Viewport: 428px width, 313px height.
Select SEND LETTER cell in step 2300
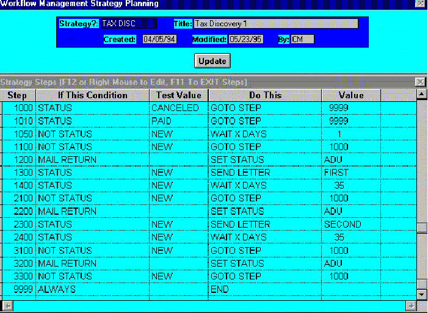(x=238, y=225)
